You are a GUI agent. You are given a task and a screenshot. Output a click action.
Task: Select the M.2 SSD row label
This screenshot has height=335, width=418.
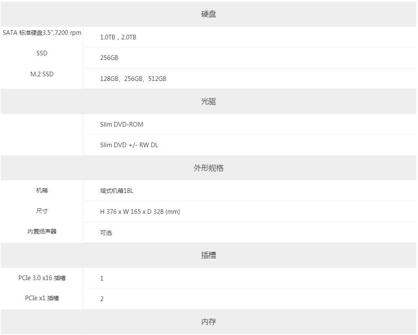point(42,74)
